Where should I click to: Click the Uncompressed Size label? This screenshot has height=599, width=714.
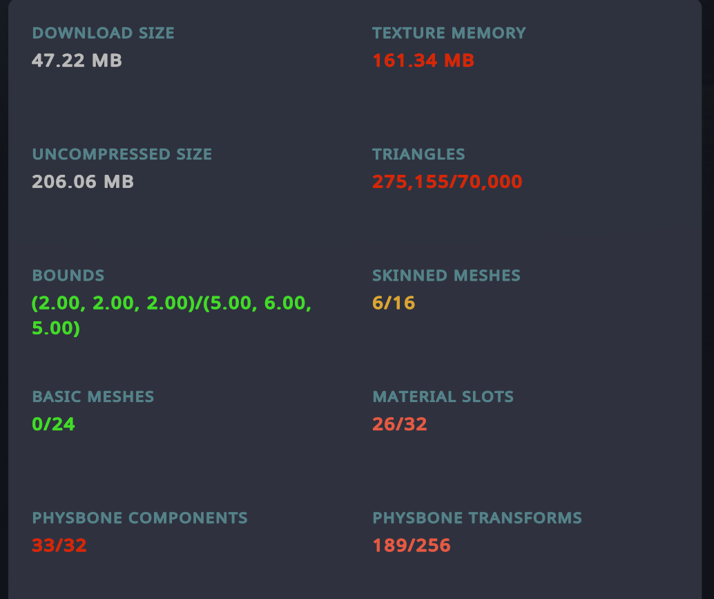(122, 154)
